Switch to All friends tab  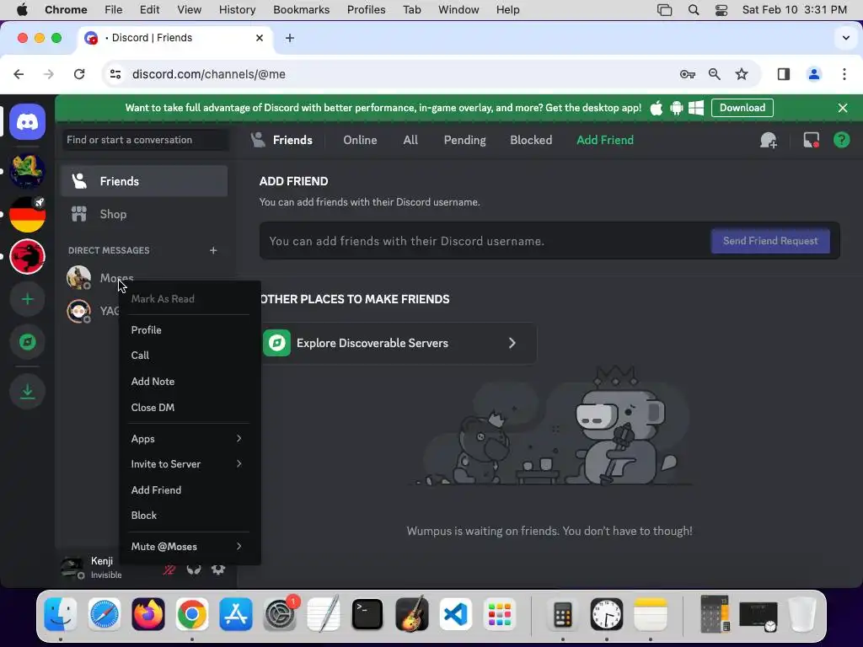410,141
